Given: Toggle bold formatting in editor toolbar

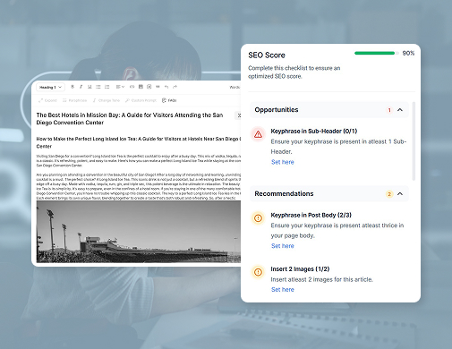Looking at the screenshot, I should 72,87.
